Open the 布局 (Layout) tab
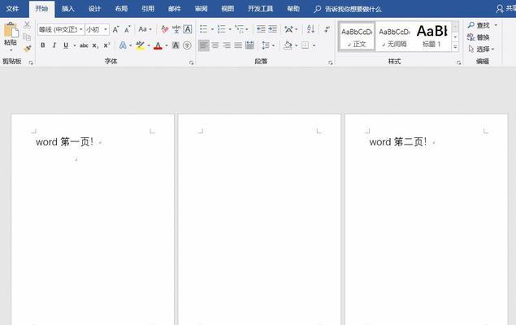The height and width of the screenshot is (325, 516). click(x=121, y=9)
